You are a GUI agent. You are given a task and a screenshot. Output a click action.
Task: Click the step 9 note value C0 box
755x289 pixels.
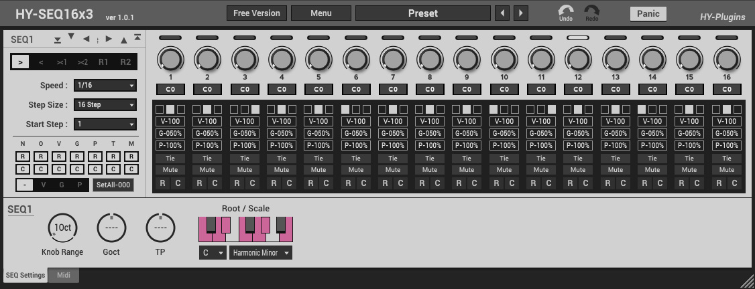[467, 89]
